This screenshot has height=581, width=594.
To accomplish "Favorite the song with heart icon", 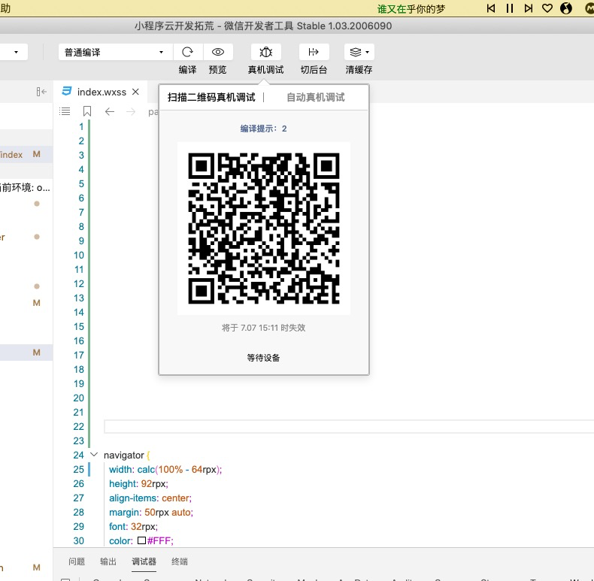I will 547,8.
